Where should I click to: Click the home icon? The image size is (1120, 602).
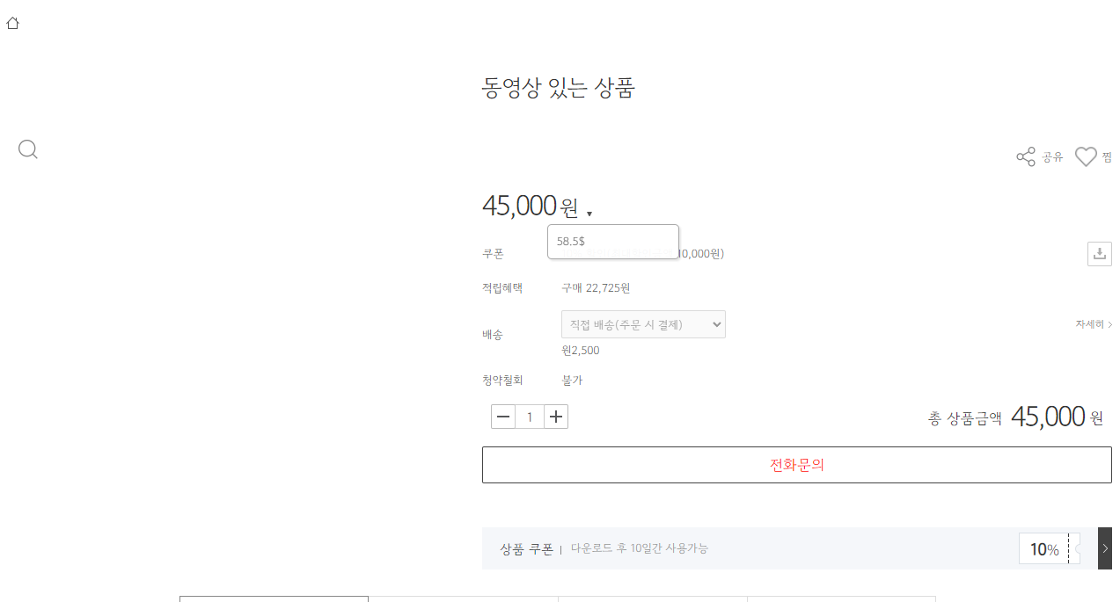coord(12,24)
